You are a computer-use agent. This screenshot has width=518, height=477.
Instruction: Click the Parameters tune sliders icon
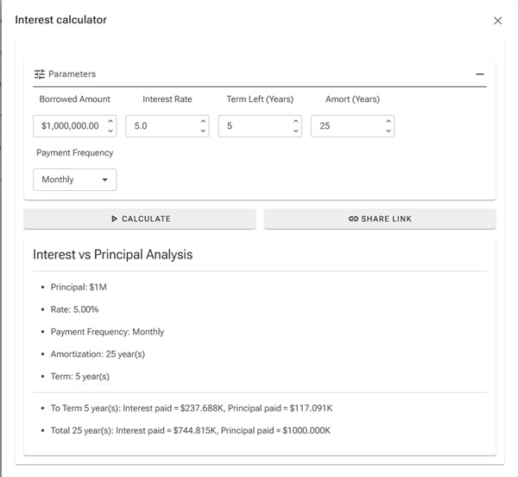(40, 74)
